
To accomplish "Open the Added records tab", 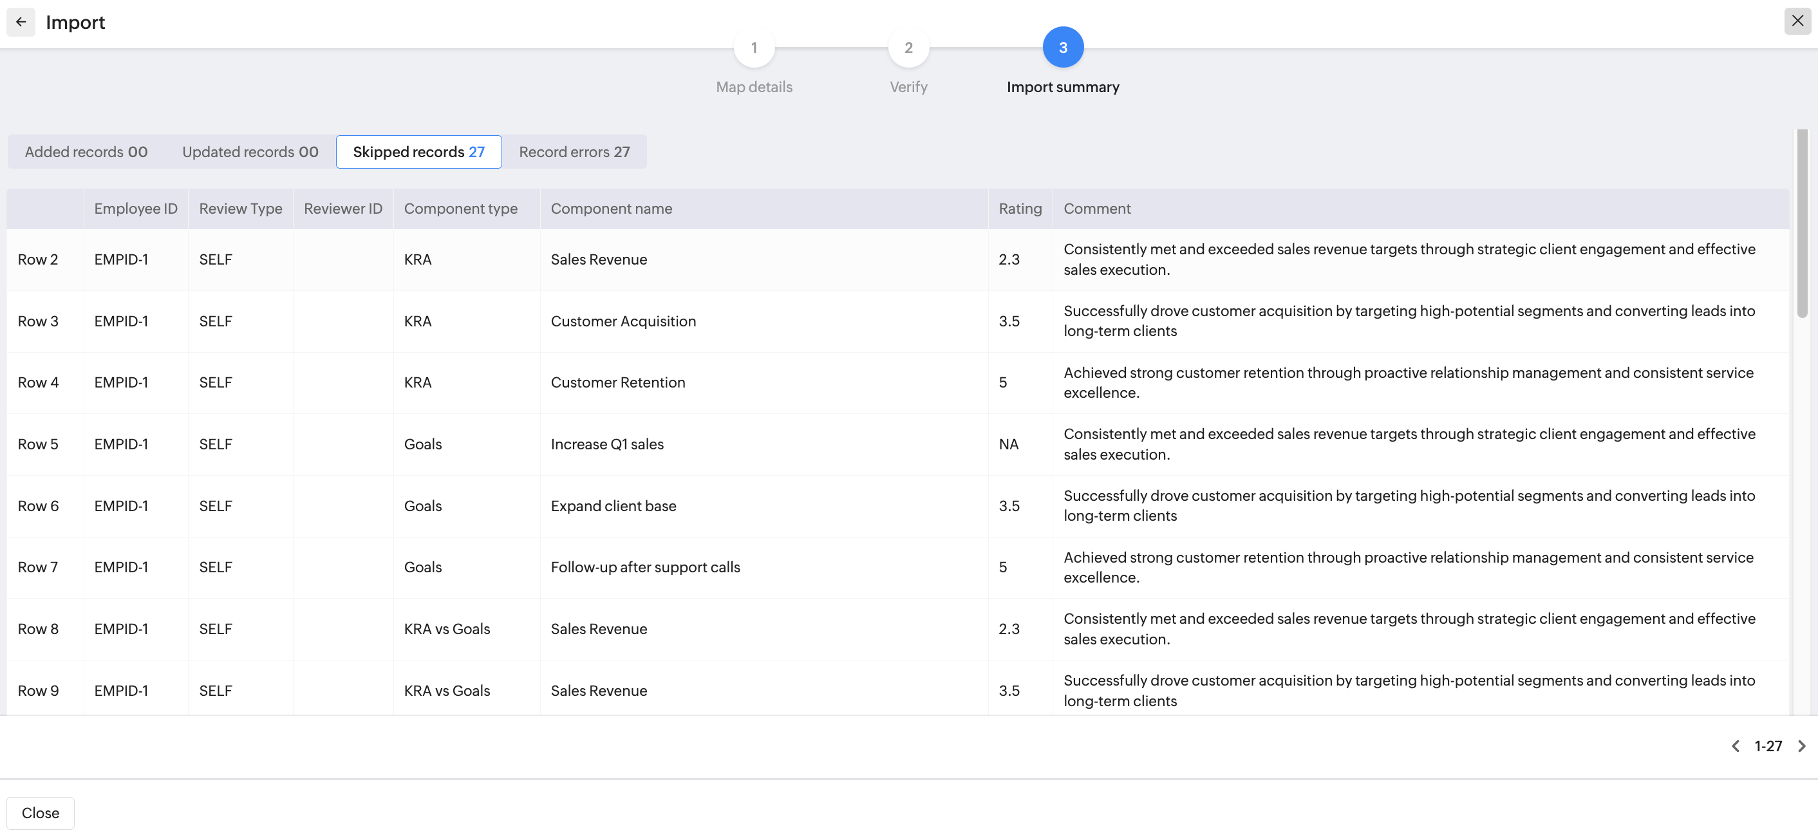I will [86, 152].
